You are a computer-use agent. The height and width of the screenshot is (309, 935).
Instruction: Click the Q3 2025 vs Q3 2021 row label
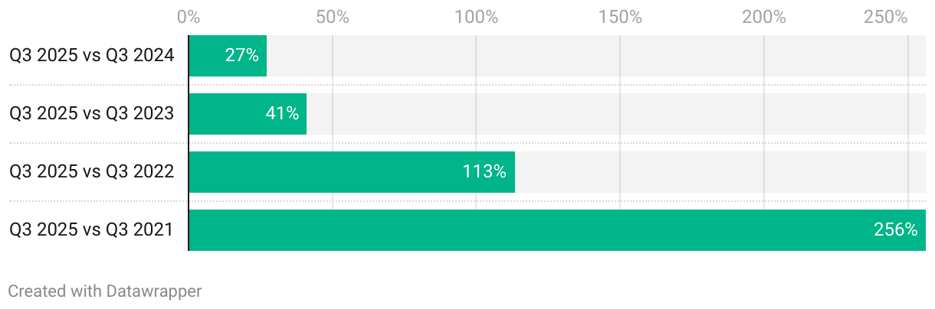pos(92,230)
